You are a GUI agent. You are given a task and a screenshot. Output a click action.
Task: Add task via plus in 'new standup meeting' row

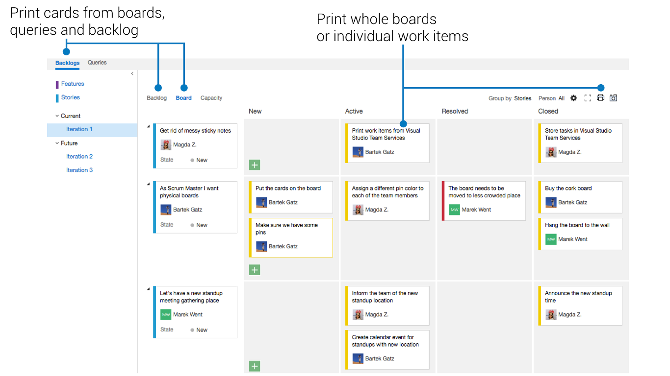[255, 366]
